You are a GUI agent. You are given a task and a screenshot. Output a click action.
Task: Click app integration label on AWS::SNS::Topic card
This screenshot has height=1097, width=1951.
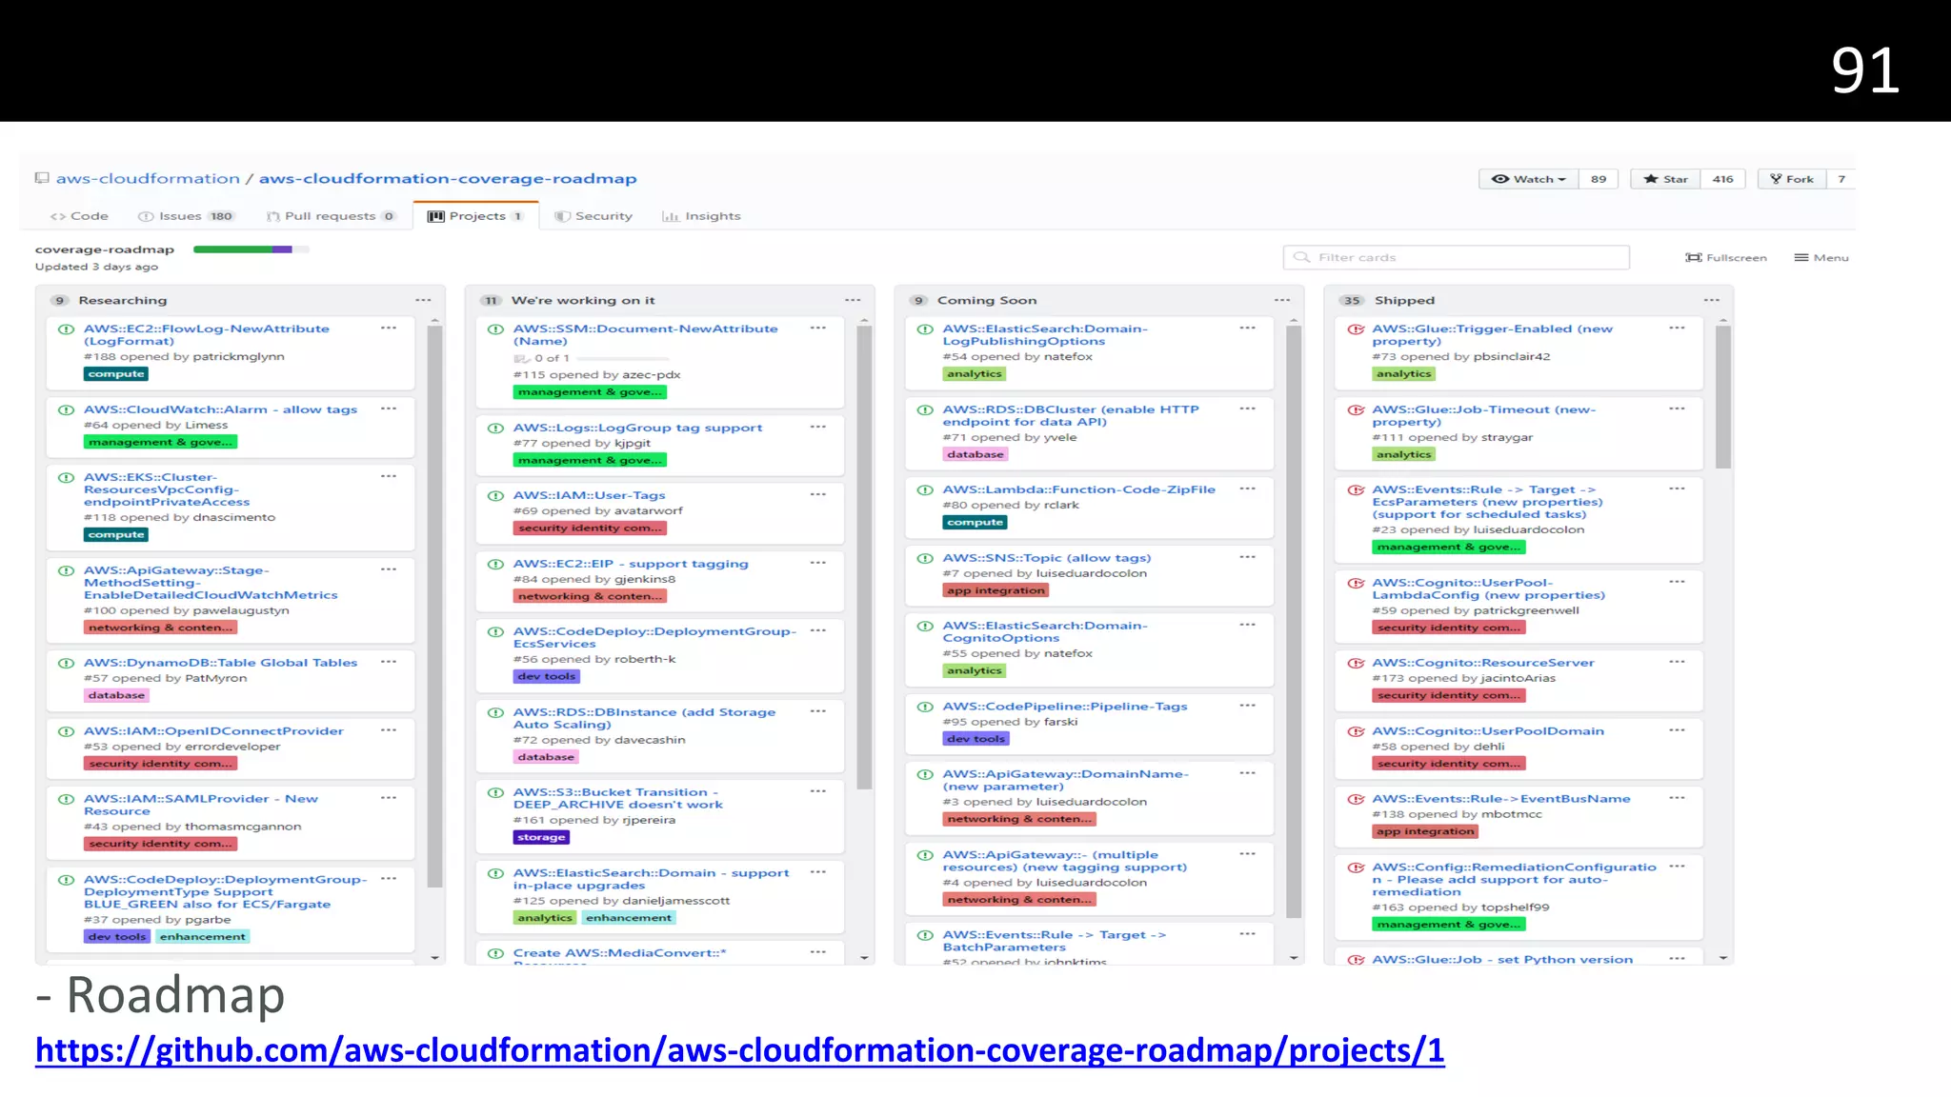(996, 591)
